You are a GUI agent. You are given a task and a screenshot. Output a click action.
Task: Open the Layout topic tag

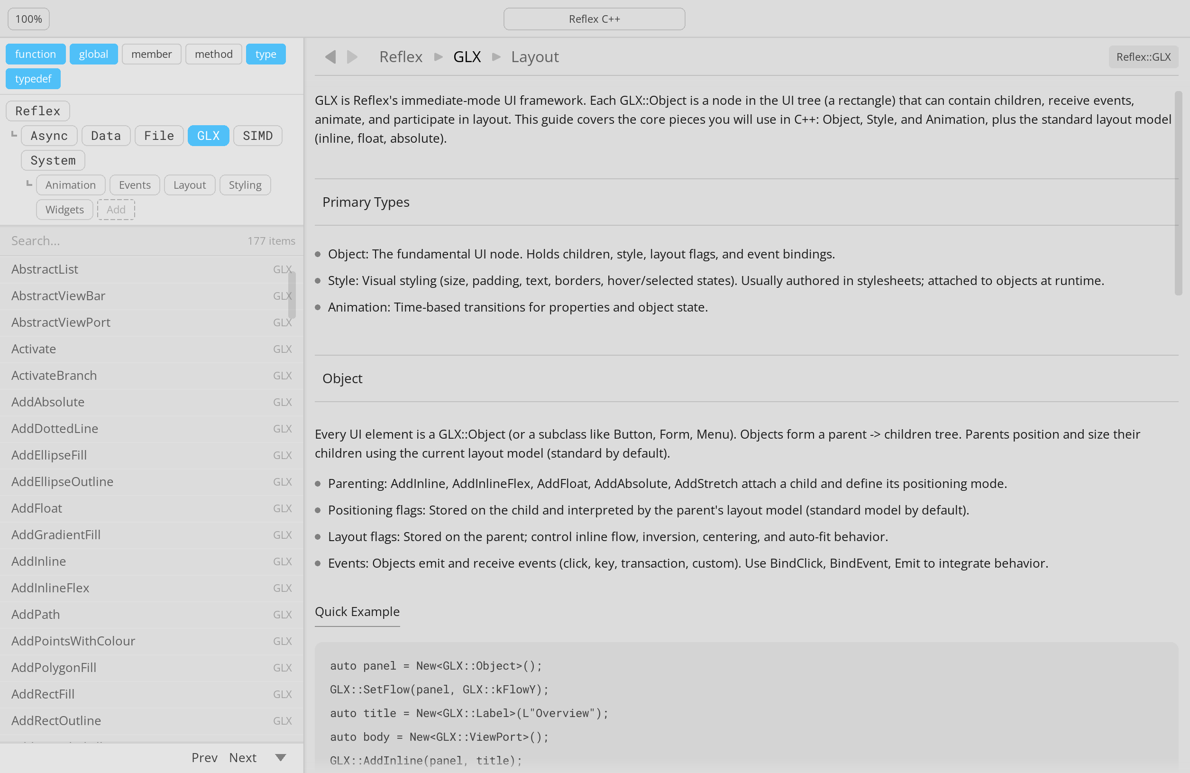click(190, 185)
